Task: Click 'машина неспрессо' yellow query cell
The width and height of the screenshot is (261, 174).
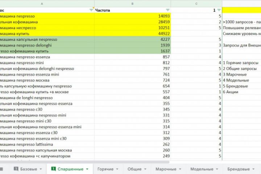Action: [x=47, y=28]
